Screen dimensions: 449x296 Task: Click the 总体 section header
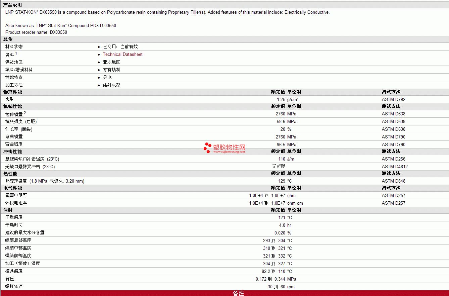(8, 39)
